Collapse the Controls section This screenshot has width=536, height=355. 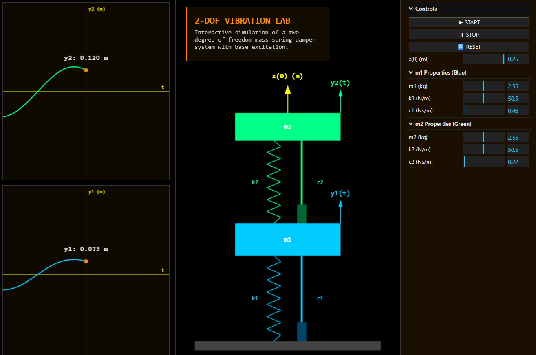pyautogui.click(x=410, y=9)
